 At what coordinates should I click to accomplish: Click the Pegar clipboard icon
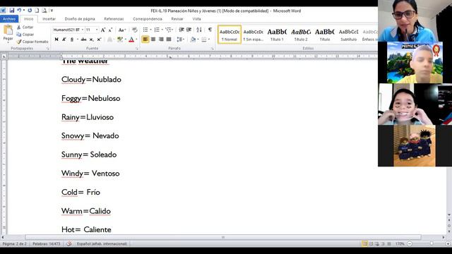(x=8, y=30)
